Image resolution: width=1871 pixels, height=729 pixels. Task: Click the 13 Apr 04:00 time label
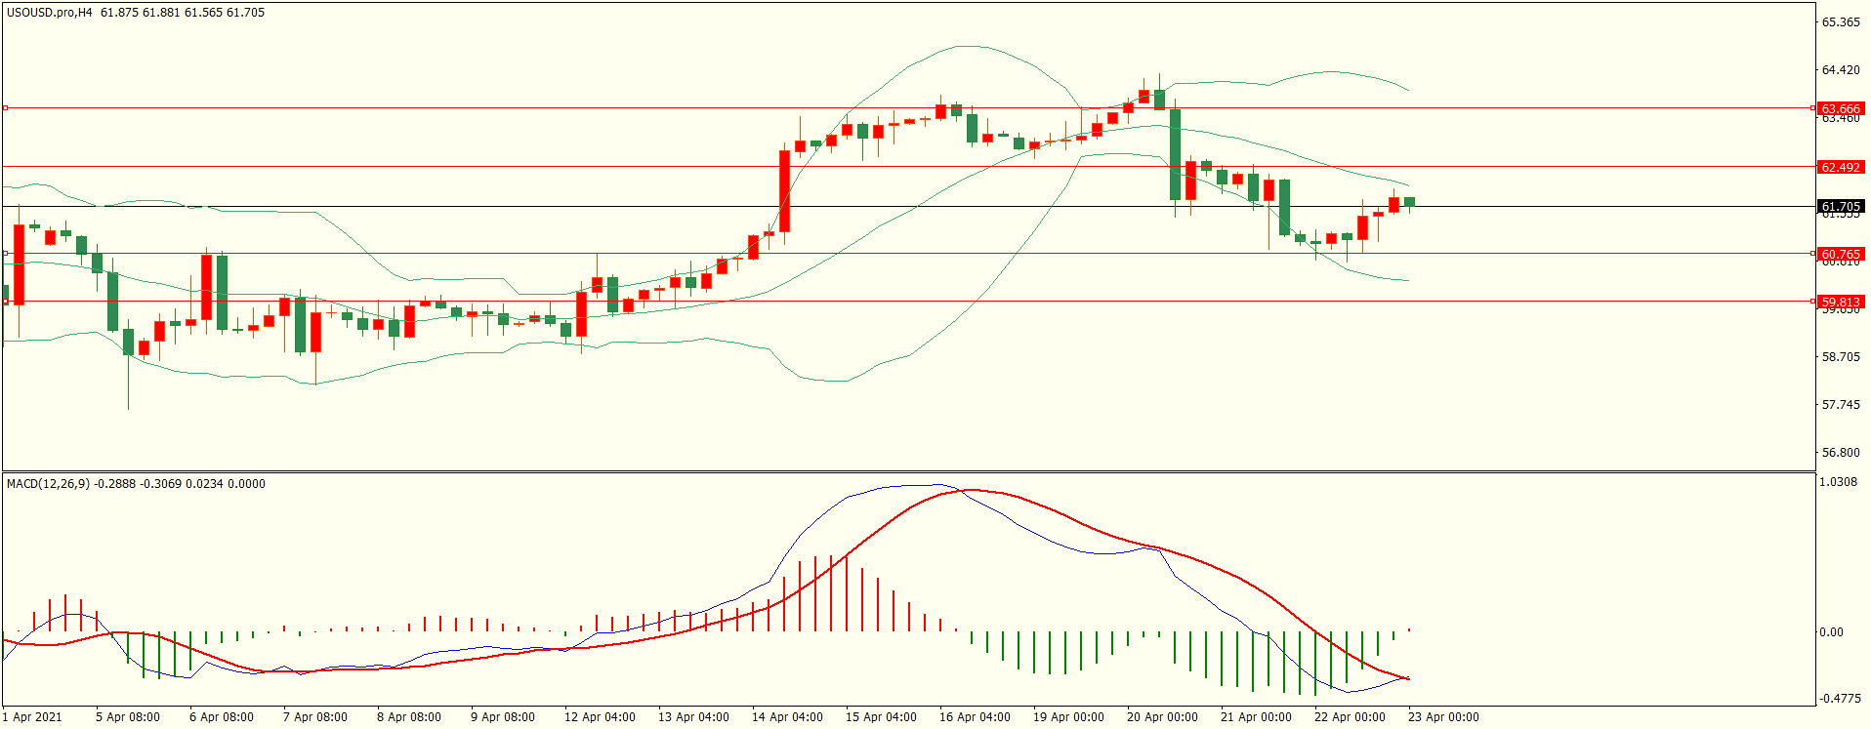click(x=693, y=717)
